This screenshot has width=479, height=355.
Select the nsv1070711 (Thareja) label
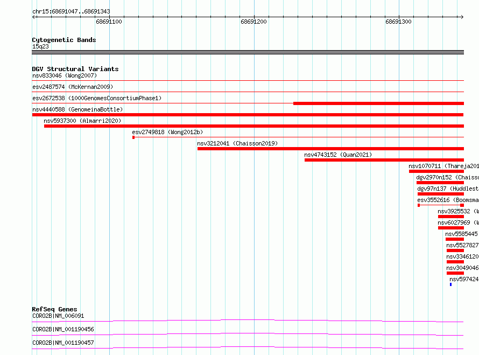pyautogui.click(x=443, y=166)
